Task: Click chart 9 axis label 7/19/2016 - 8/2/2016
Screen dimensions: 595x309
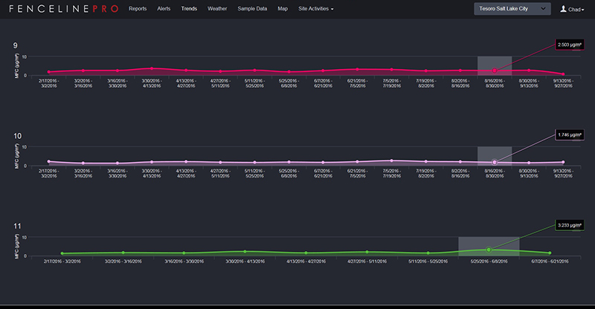Action: tap(425, 83)
